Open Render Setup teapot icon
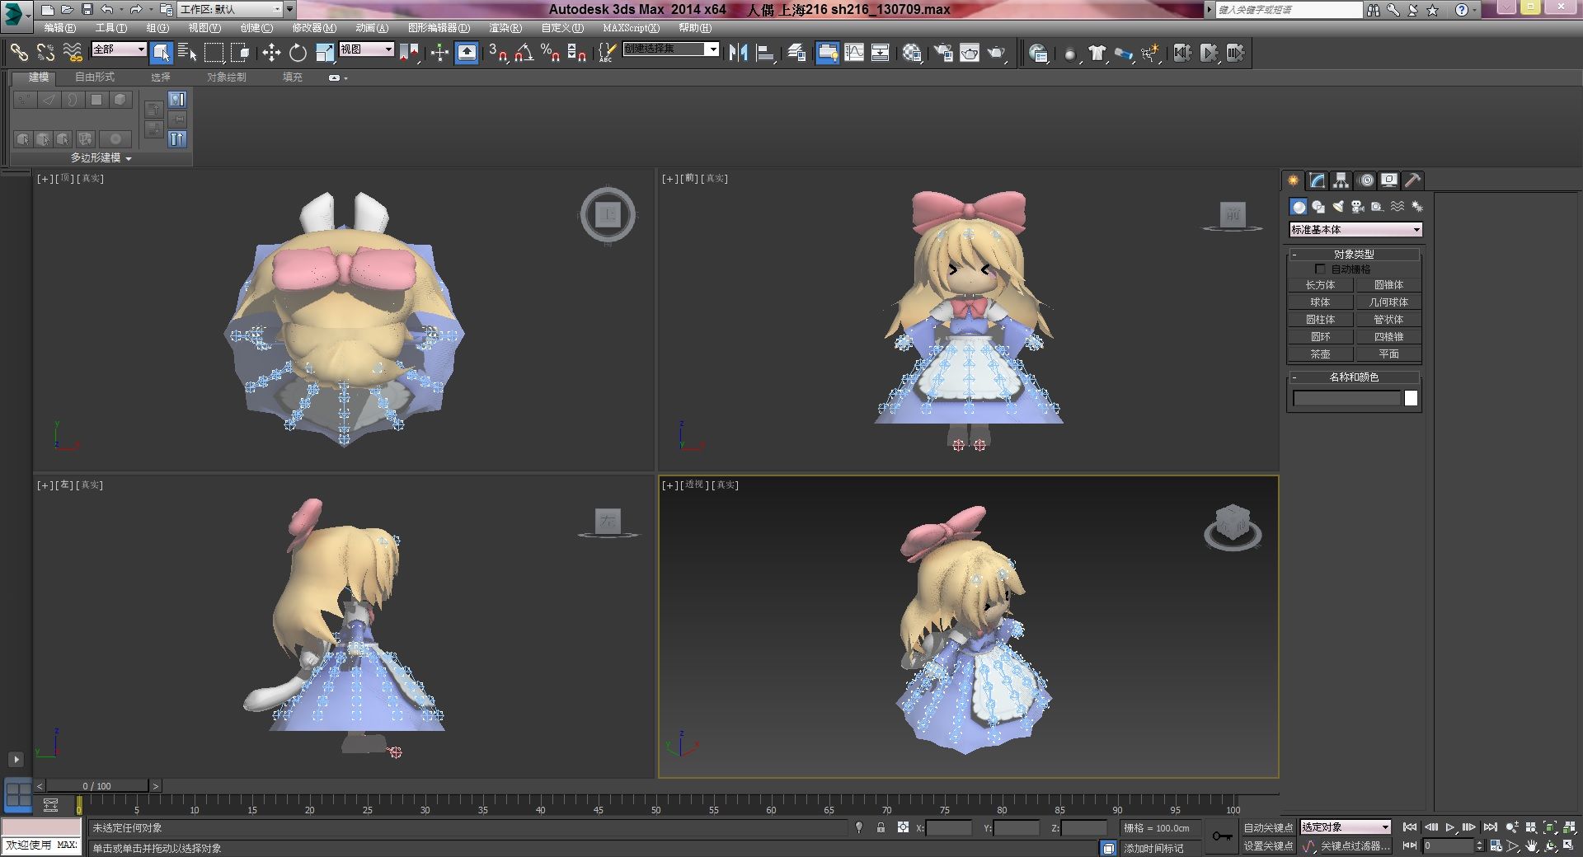Viewport: 1583px width, 857px height. [942, 53]
